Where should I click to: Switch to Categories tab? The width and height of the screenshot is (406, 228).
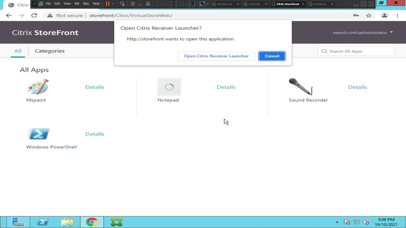coord(49,51)
